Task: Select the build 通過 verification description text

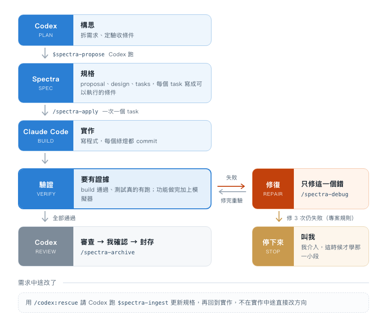Action: [x=139, y=194]
